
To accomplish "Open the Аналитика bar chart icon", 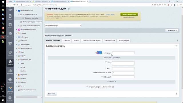I will point(10,71).
